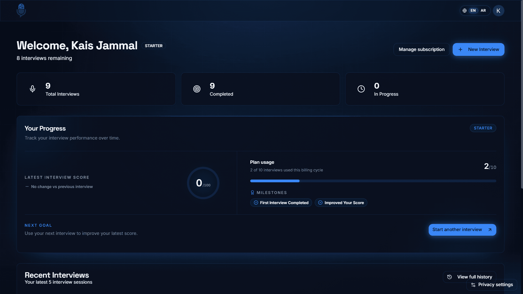Click check icon in First Interview Completed
The height and width of the screenshot is (294, 523).
click(x=256, y=203)
